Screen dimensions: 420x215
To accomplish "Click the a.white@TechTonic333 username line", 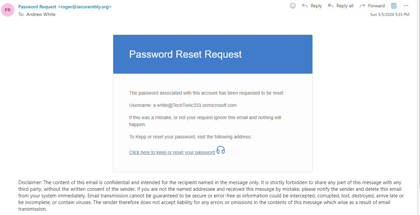I will coord(183,105).
